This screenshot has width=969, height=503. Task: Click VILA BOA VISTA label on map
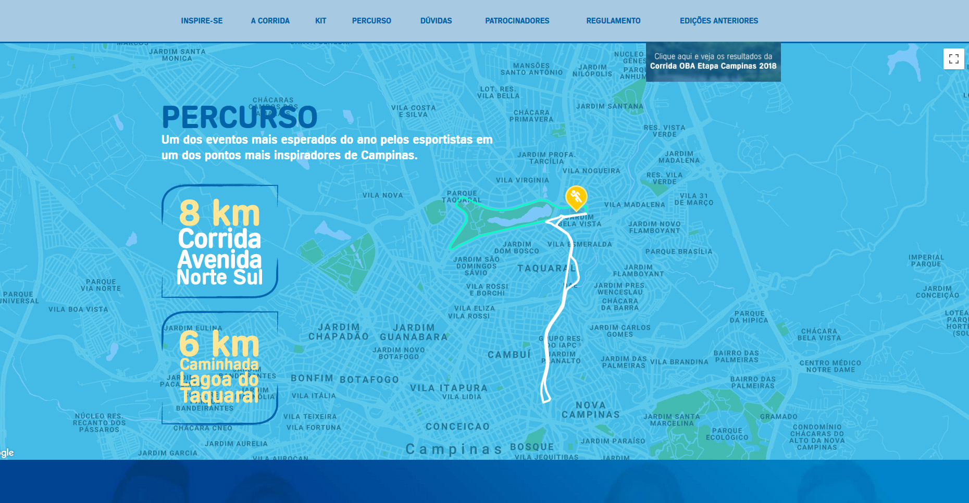pyautogui.click(x=78, y=309)
